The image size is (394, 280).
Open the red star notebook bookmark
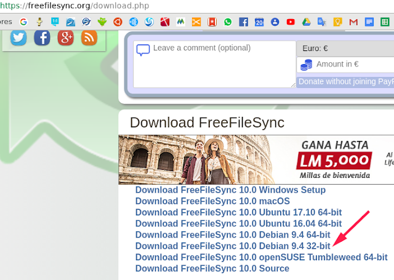point(212,22)
